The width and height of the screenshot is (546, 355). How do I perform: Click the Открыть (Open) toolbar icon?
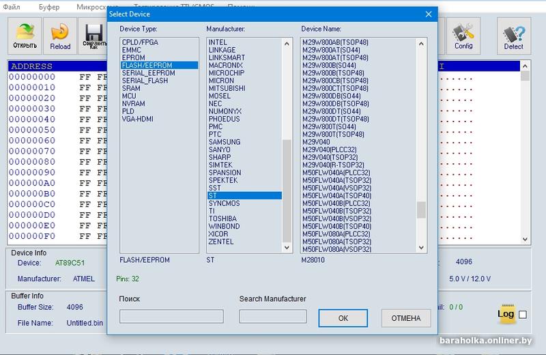click(25, 36)
